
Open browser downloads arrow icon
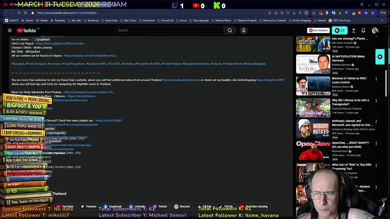pos(294,13)
